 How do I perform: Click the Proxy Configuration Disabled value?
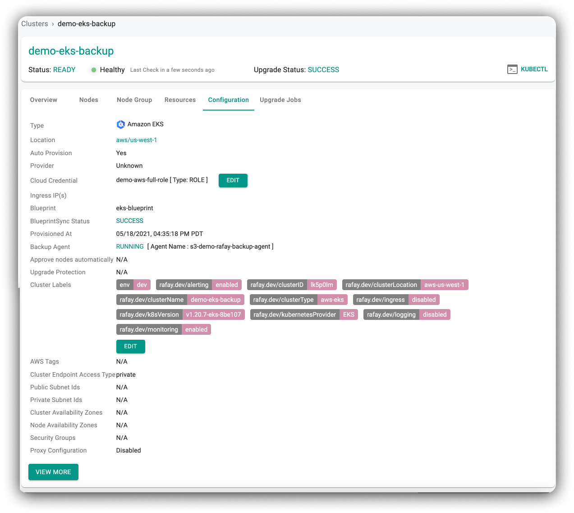129,450
